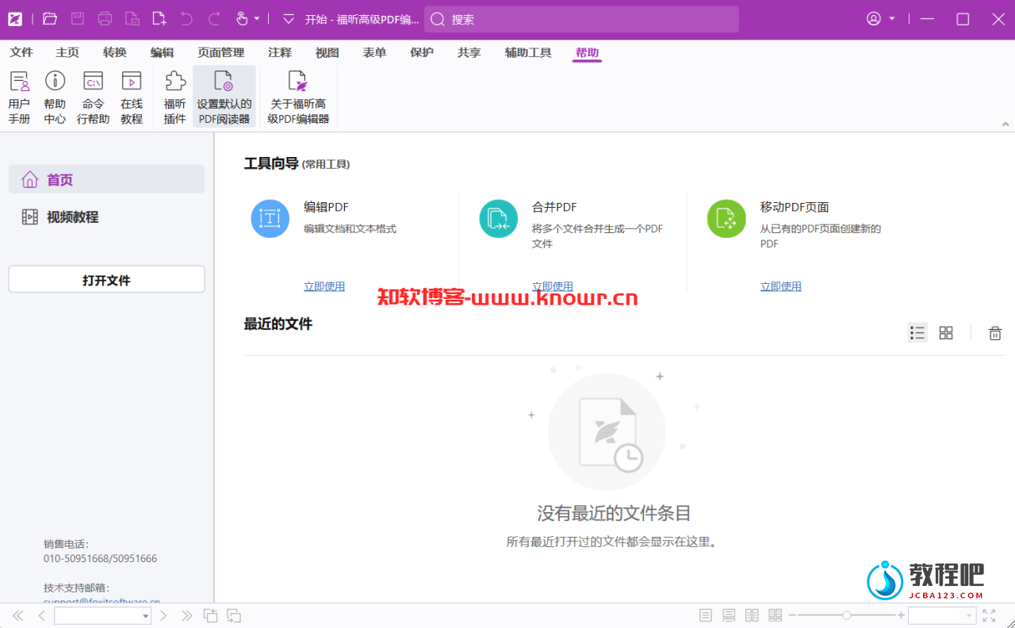Switch to the 辅助工具 tab
The image size is (1015, 628).
point(528,52)
